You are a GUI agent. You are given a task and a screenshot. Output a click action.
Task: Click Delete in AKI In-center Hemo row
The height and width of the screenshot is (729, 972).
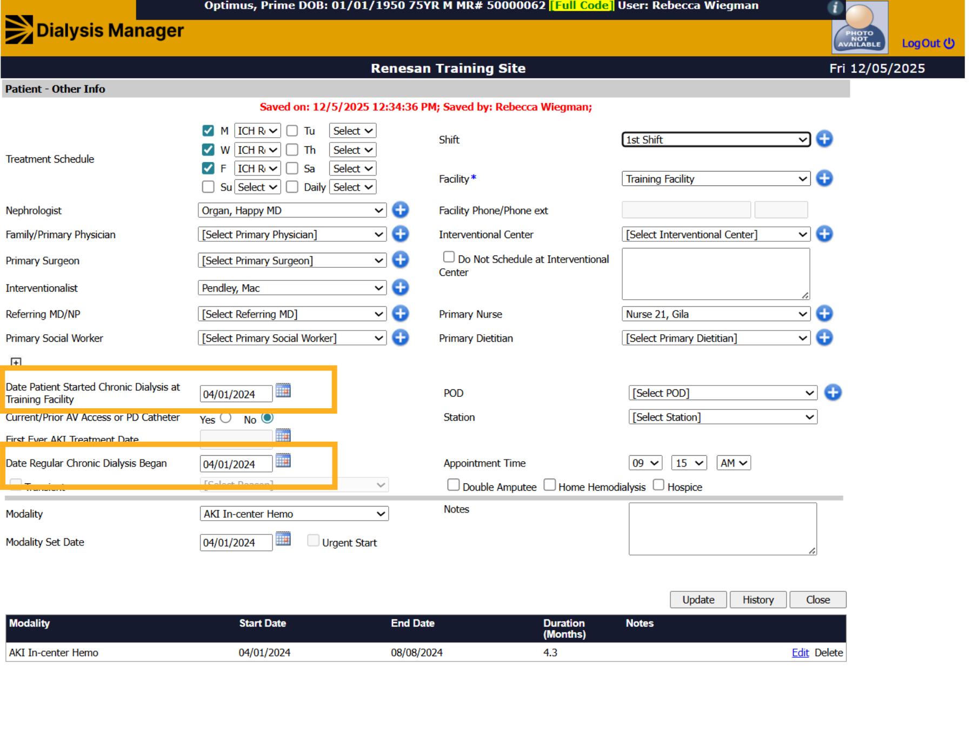pyautogui.click(x=829, y=653)
